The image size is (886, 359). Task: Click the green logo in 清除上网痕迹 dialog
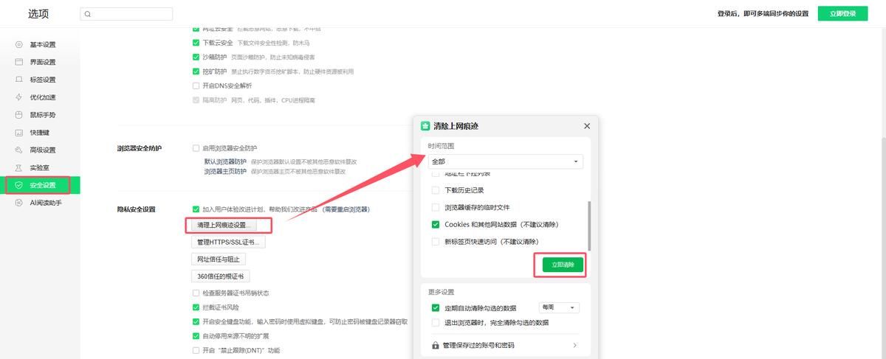pos(425,126)
